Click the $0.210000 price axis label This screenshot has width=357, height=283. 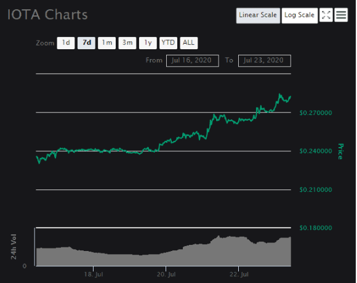[316, 189]
